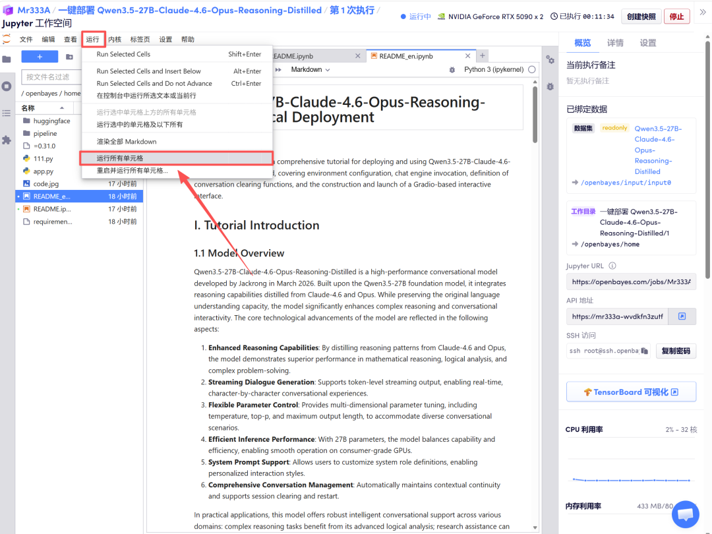Choose Run Selected Cells and Insert Below

[177, 71]
